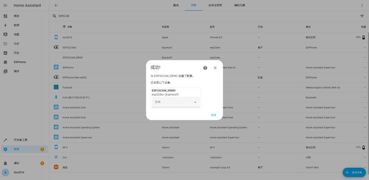369x180 pixels.
Task: Open the 开发者工具 hammer icon
Action: (x=5, y=140)
